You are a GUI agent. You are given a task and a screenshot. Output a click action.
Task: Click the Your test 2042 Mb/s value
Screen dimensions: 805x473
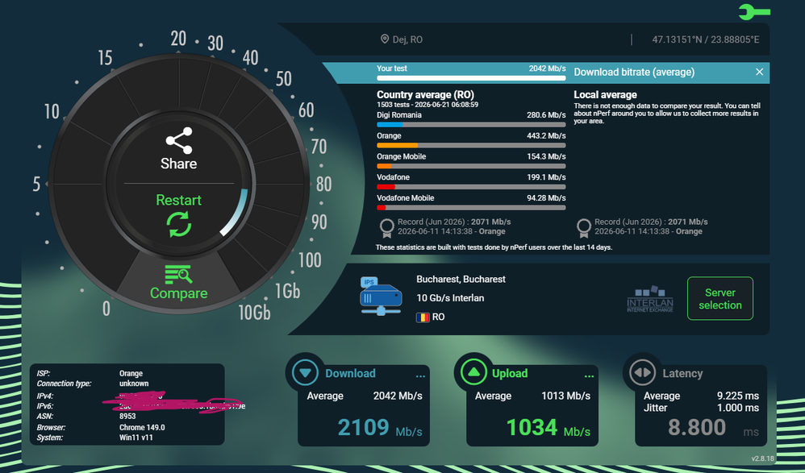tap(547, 68)
